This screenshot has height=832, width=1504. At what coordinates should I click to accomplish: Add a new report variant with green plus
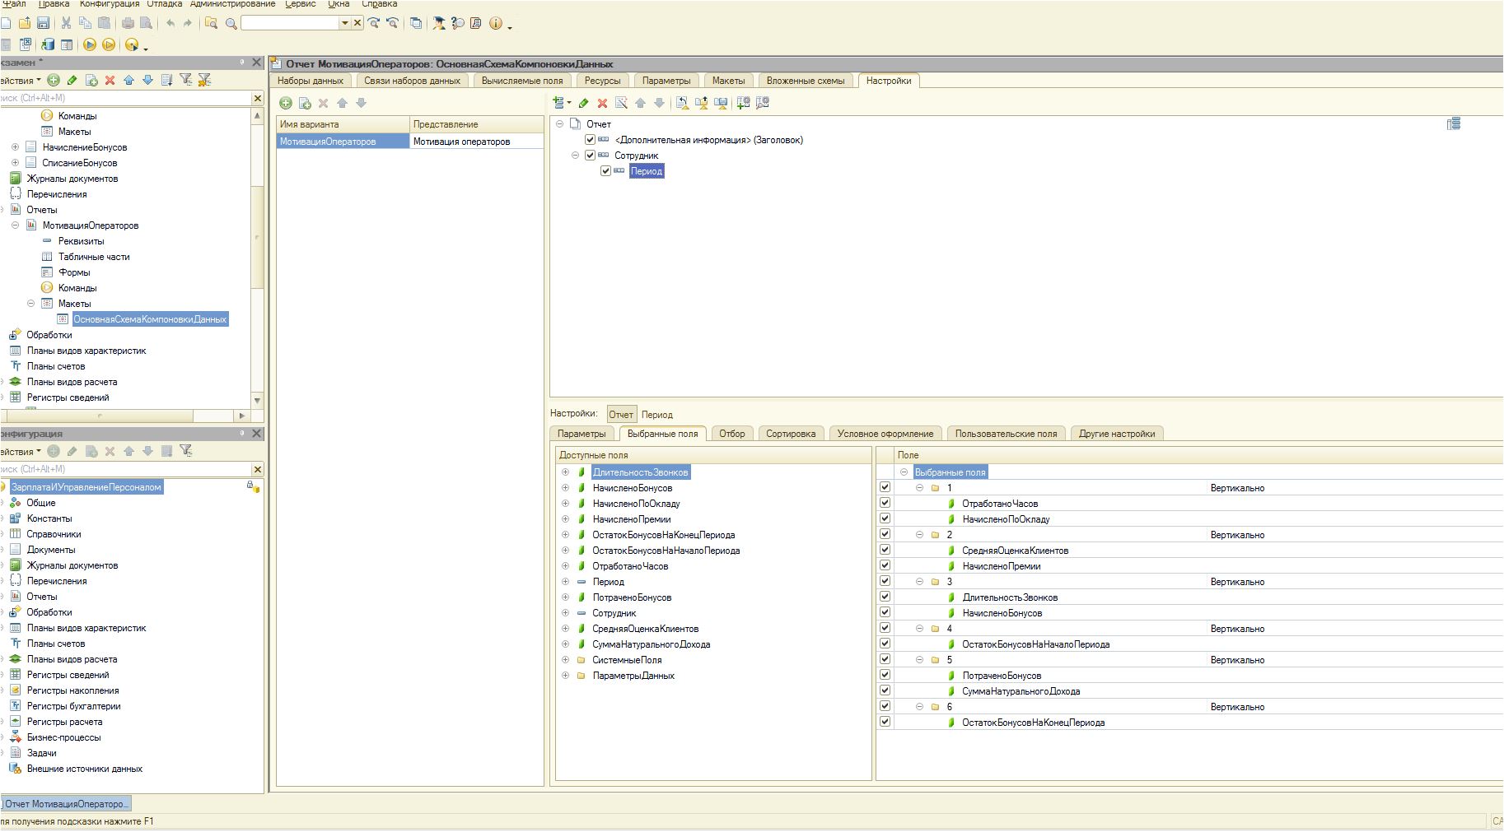[x=286, y=103]
